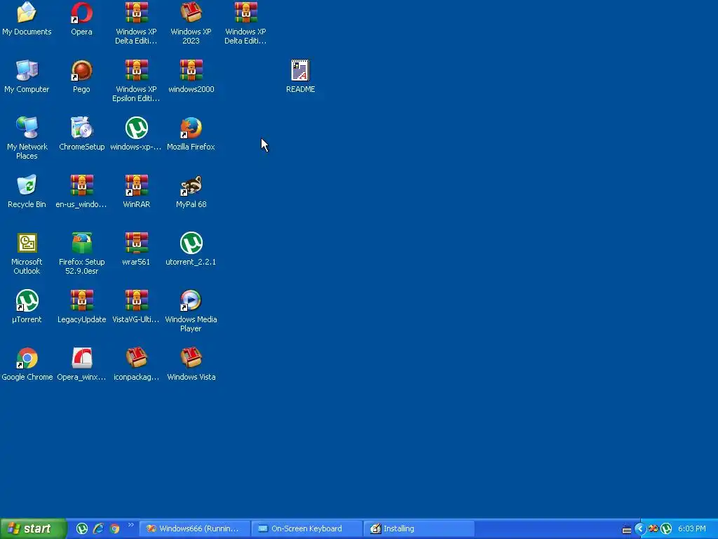Select the WinRAR shortcut icon

[x=136, y=191]
